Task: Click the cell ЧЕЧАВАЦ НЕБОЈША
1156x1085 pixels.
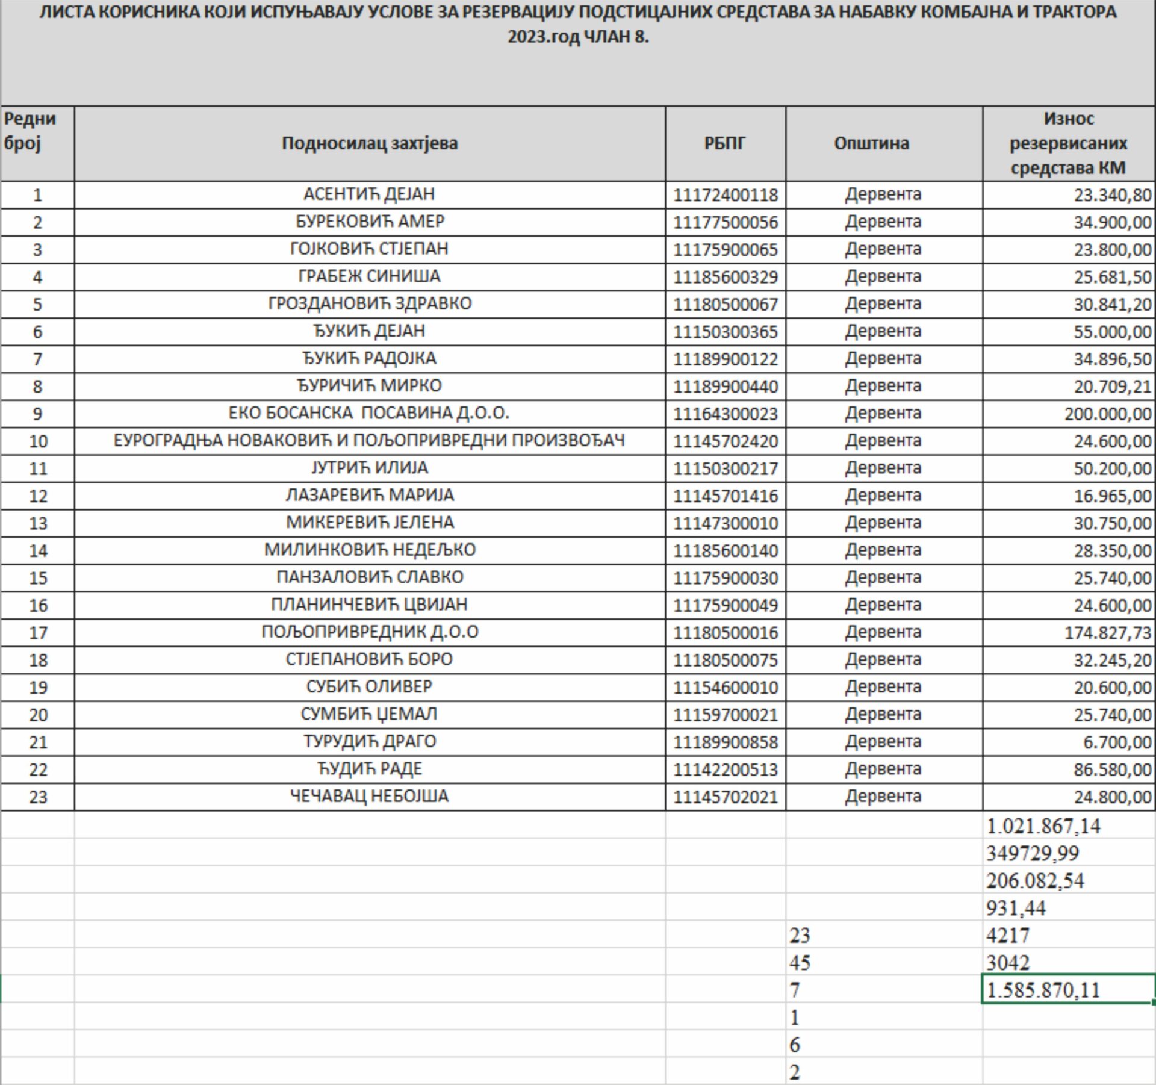Action: coord(370,797)
